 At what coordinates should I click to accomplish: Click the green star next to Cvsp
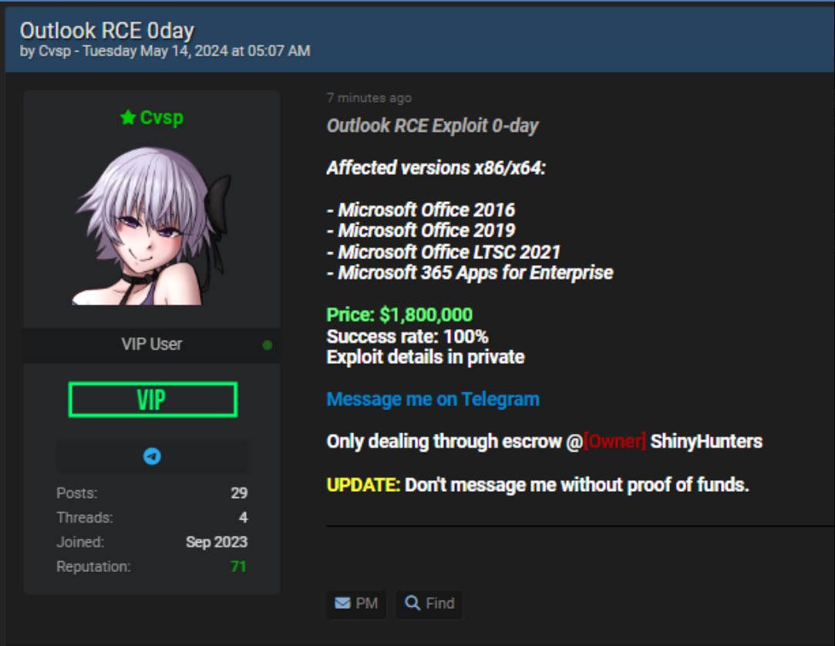[128, 117]
